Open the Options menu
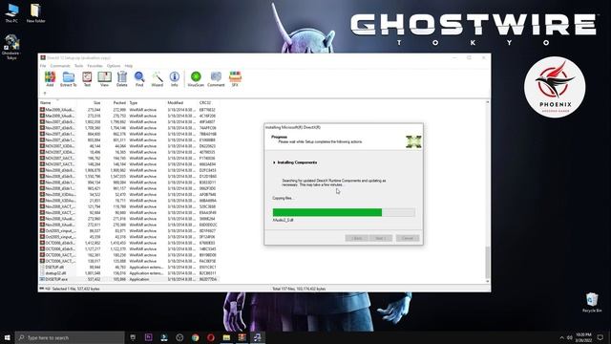 pos(114,66)
